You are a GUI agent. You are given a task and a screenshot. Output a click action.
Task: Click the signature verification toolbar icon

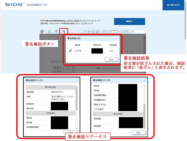pos(64,32)
